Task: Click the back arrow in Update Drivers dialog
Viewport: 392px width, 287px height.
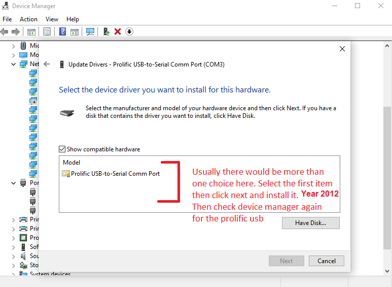Action: point(47,65)
